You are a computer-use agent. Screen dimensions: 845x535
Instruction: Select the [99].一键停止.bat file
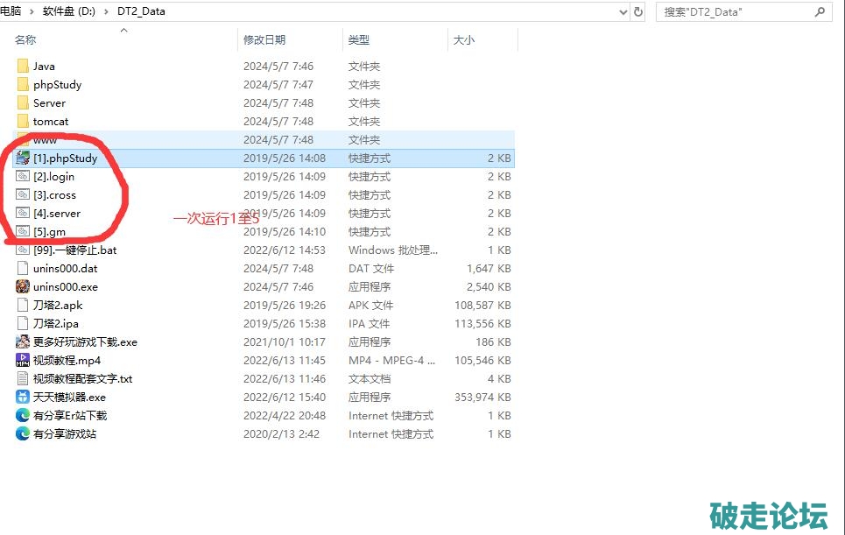(74, 250)
